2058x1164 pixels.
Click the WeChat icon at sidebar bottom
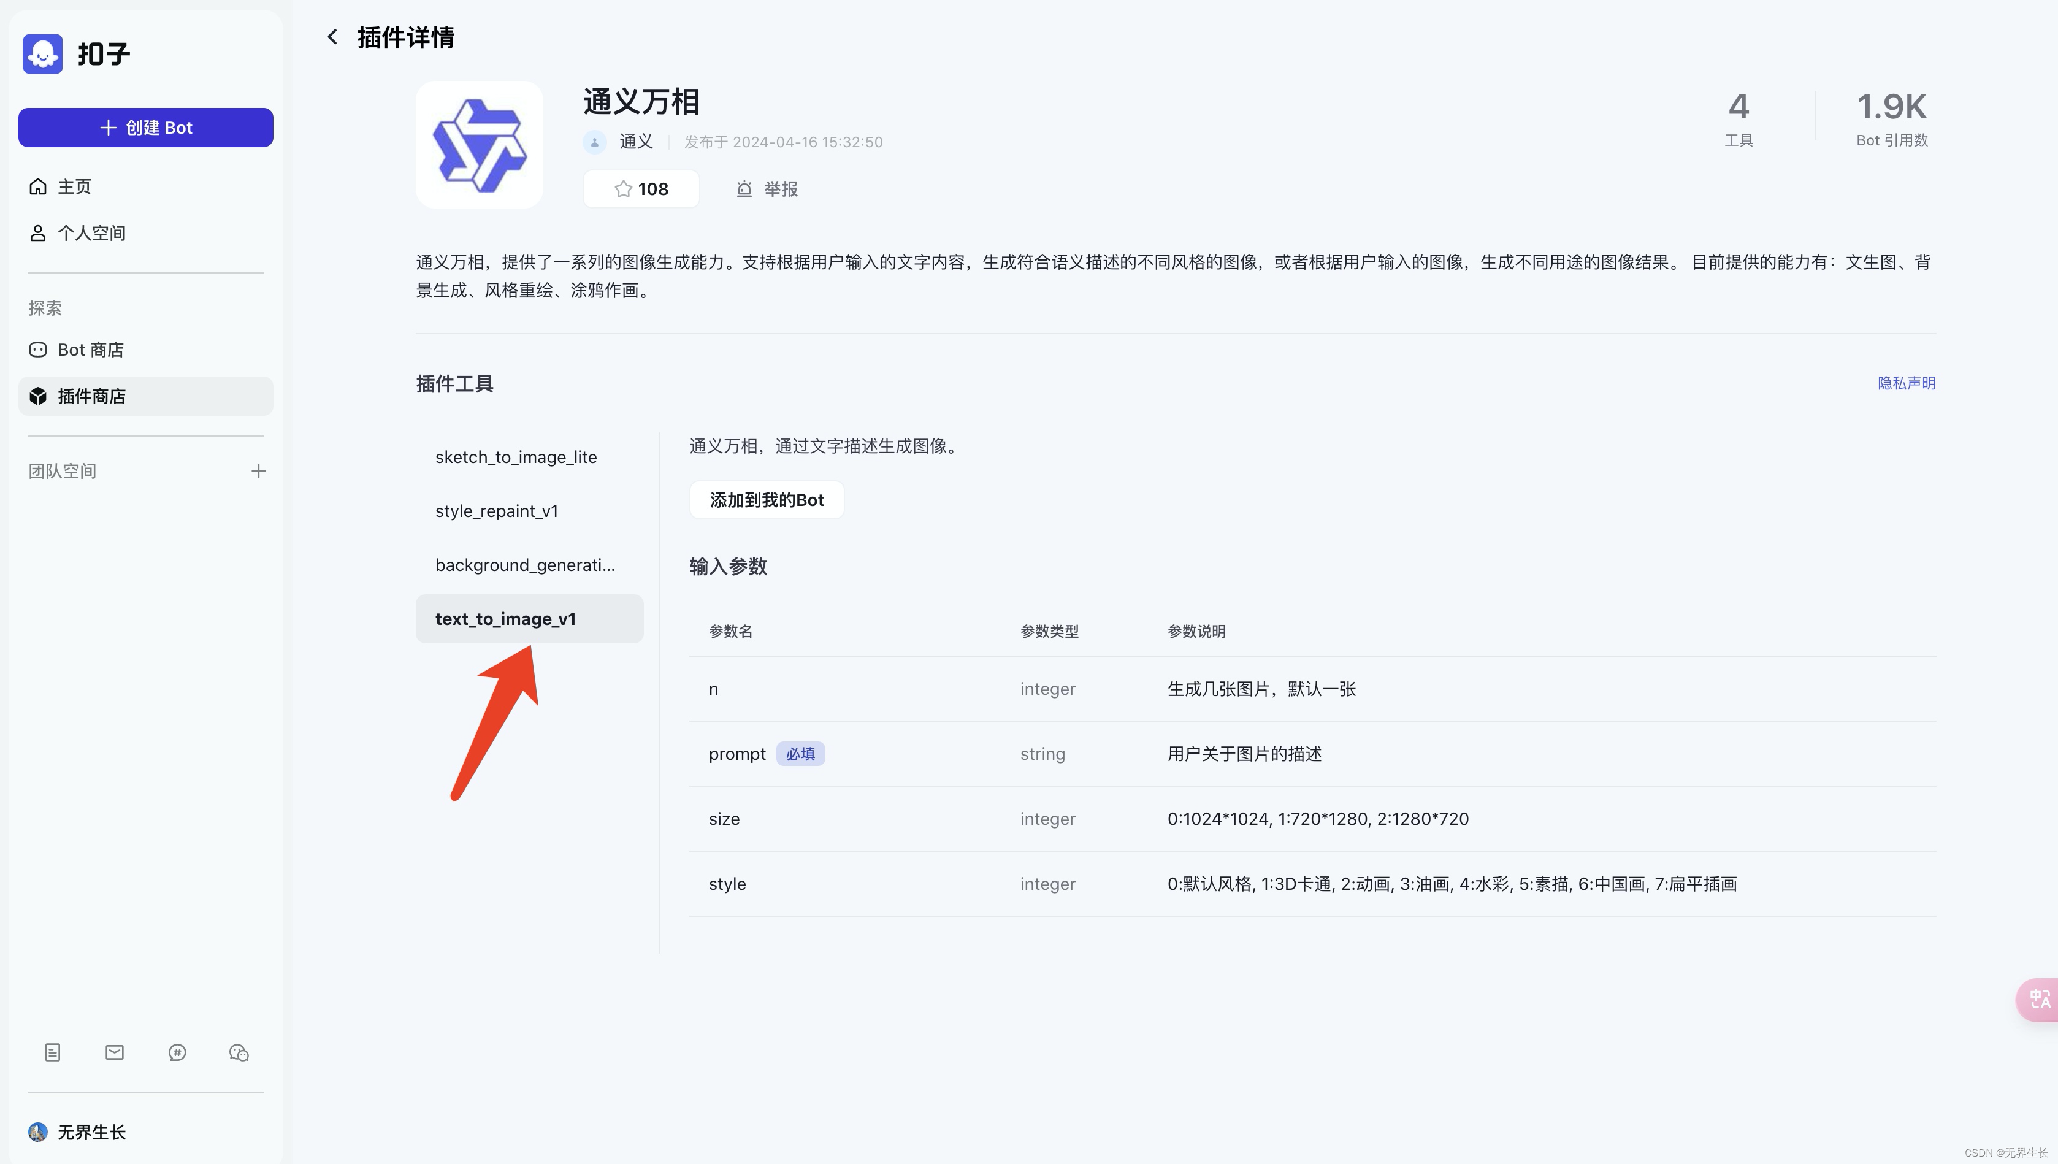tap(239, 1052)
